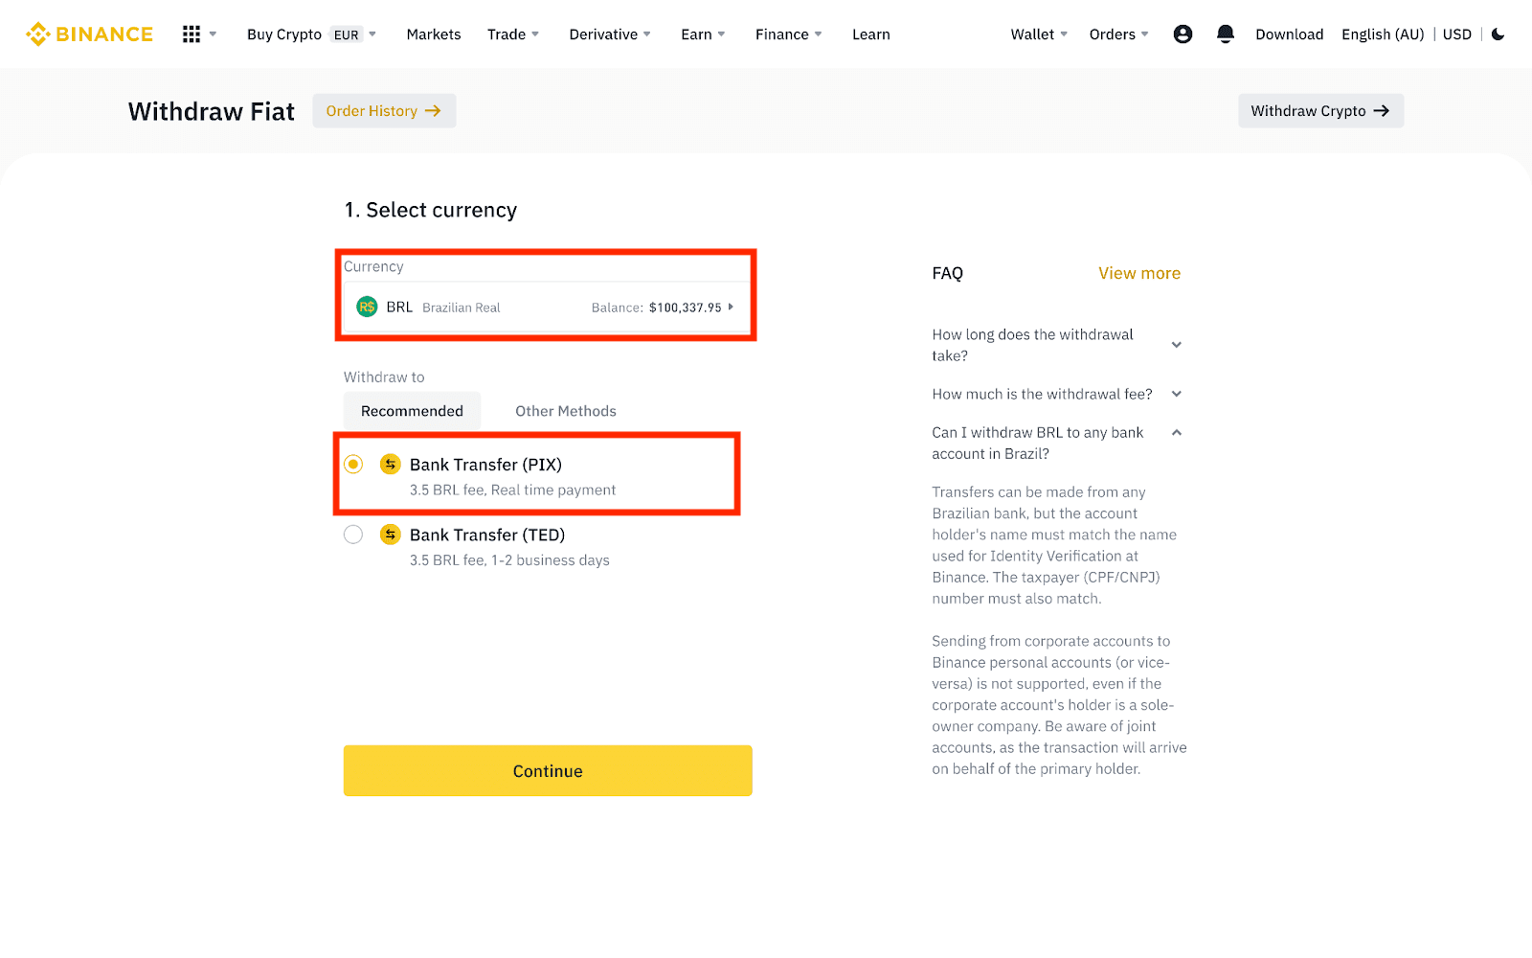Open the apps grid menu icon
Viewport: 1532px width, 958px height.
tap(191, 34)
